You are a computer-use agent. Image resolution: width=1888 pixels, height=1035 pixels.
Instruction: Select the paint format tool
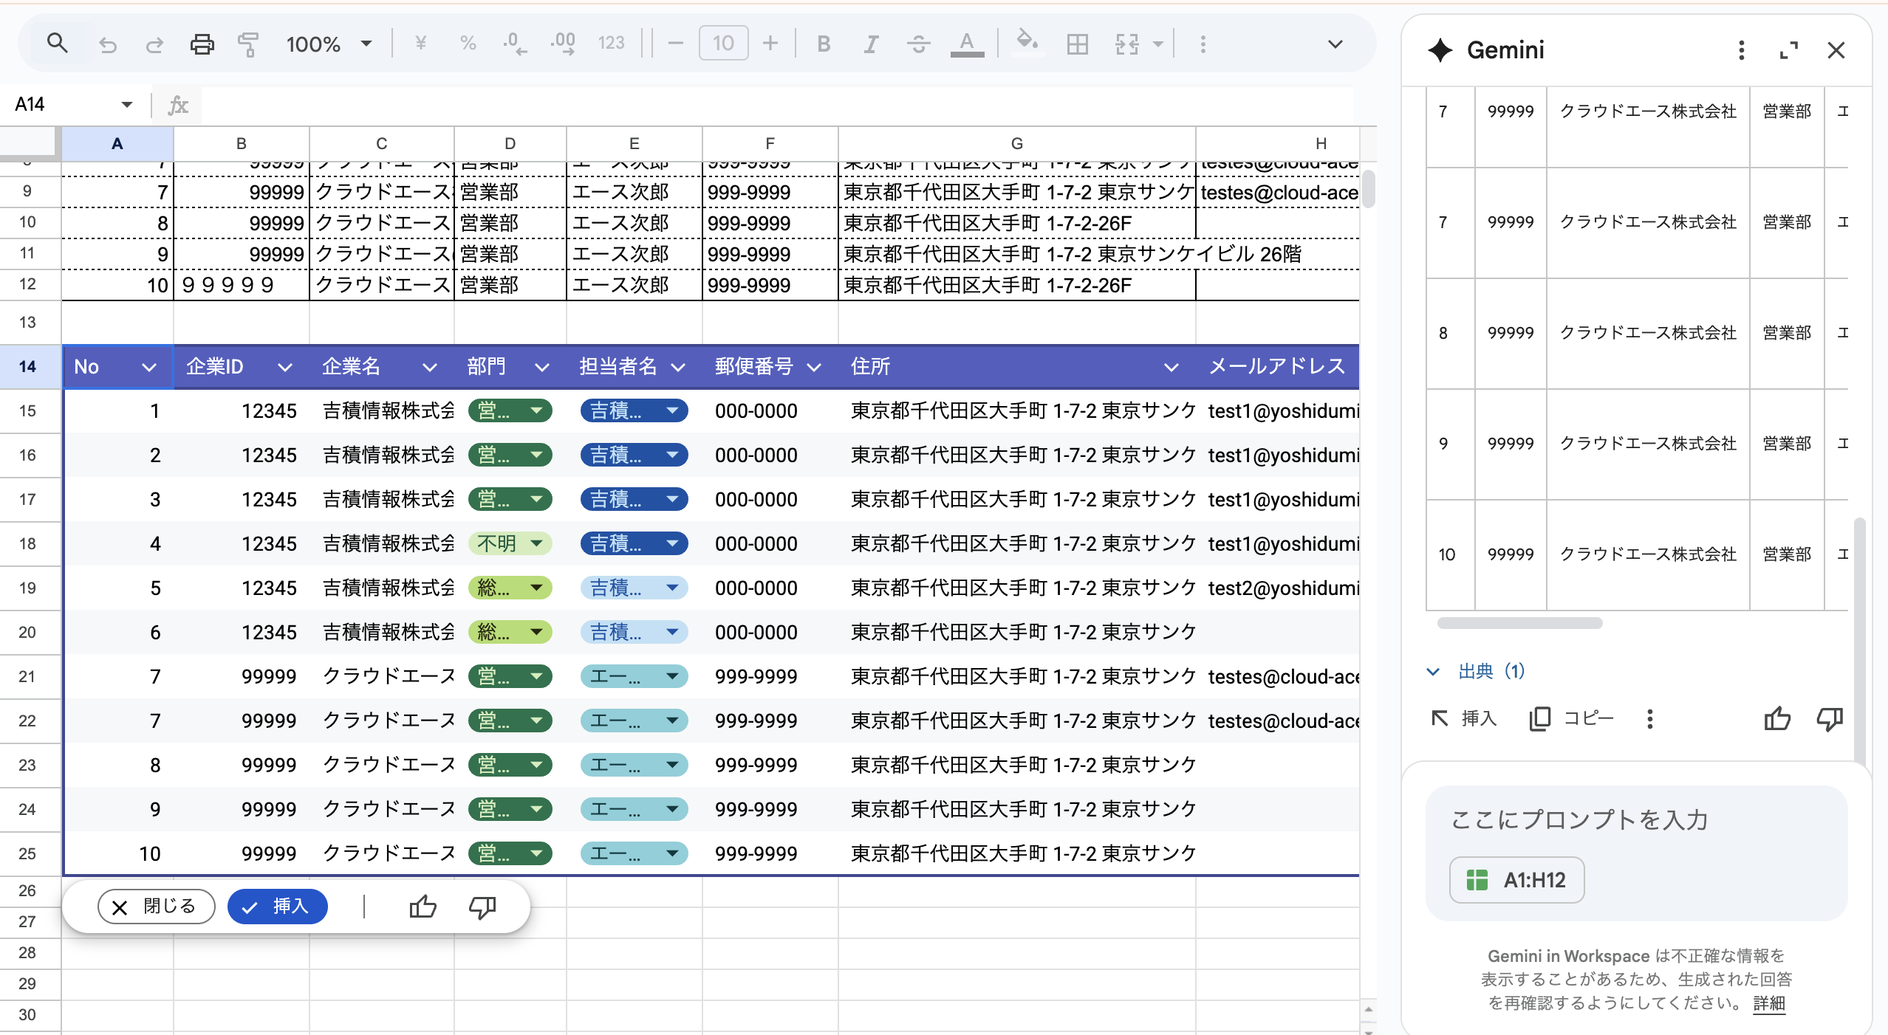tap(248, 44)
